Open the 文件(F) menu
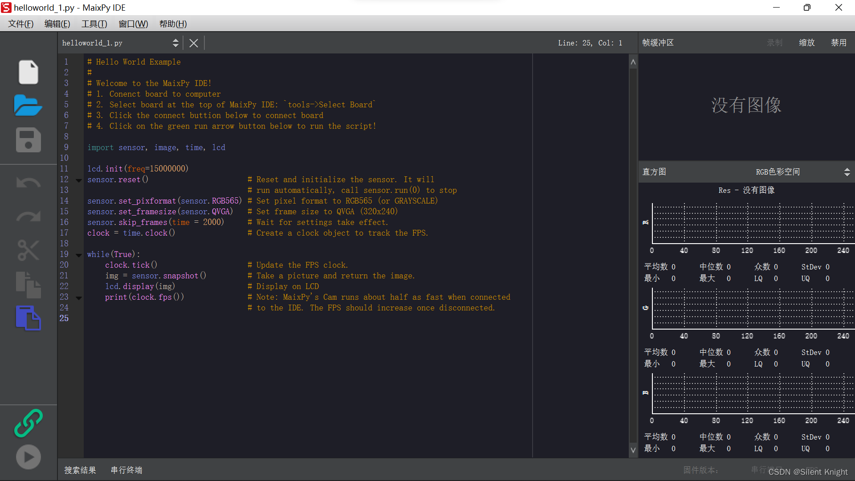The image size is (855, 481). pos(21,24)
